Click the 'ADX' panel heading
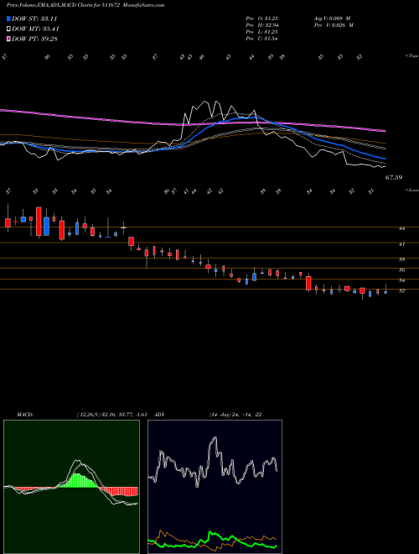The image size is (419, 554). point(159,415)
